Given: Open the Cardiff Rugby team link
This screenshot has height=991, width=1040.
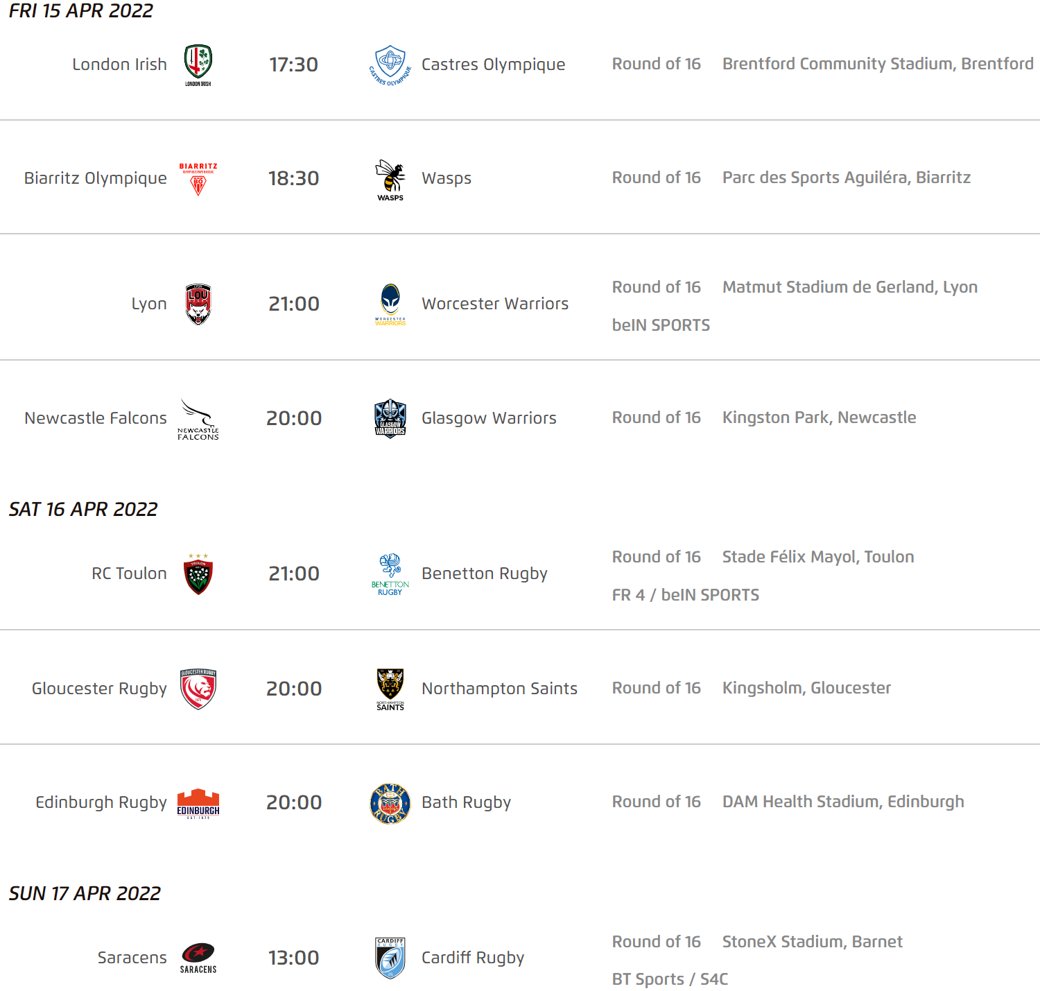Looking at the screenshot, I should click(473, 958).
